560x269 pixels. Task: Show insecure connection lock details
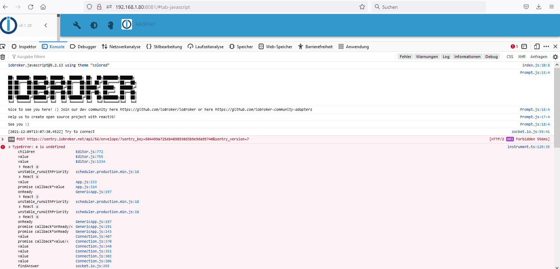(99, 7)
